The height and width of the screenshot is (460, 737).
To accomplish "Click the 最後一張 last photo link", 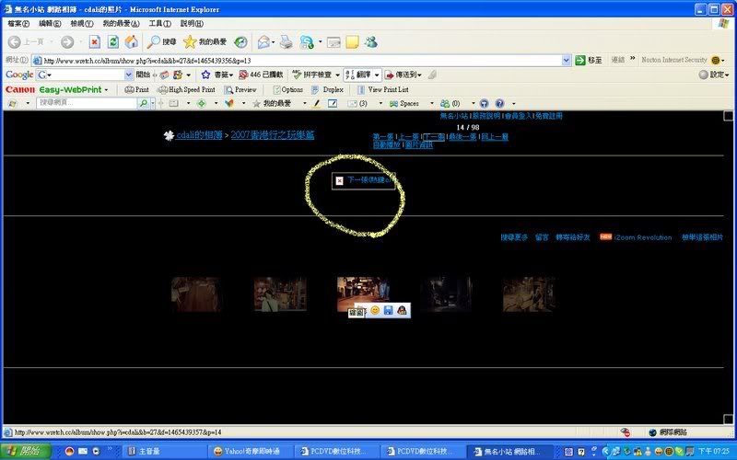I will pyautogui.click(x=462, y=136).
